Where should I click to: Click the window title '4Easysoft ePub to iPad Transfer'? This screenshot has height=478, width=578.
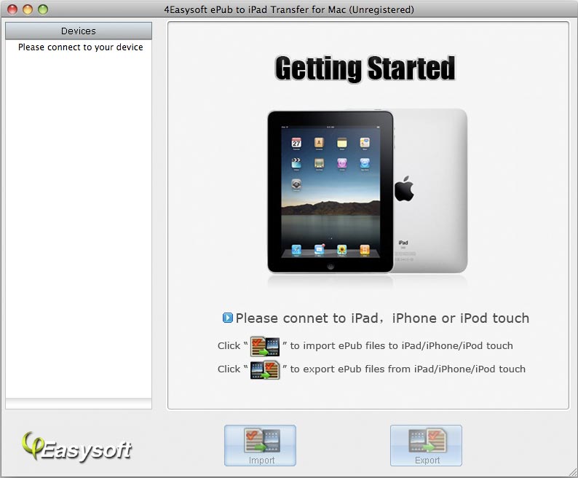click(289, 9)
